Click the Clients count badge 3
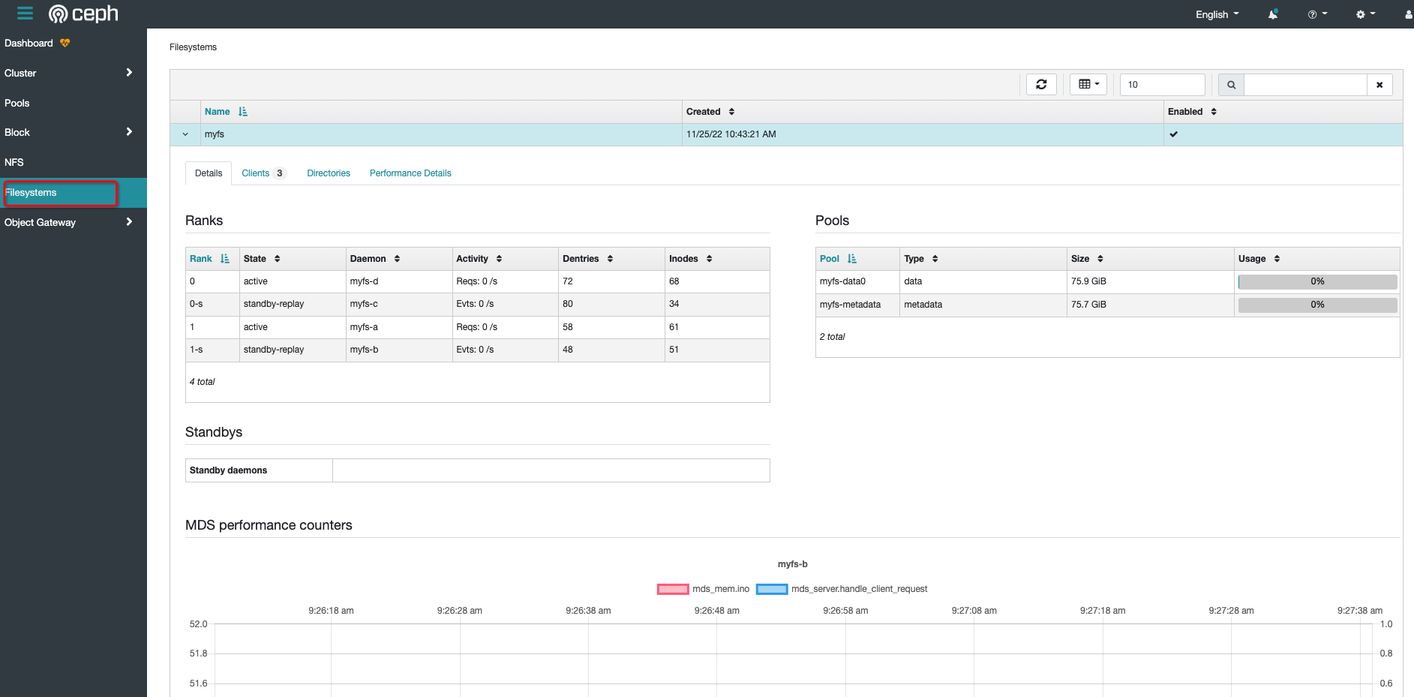The image size is (1414, 697). coord(280,173)
